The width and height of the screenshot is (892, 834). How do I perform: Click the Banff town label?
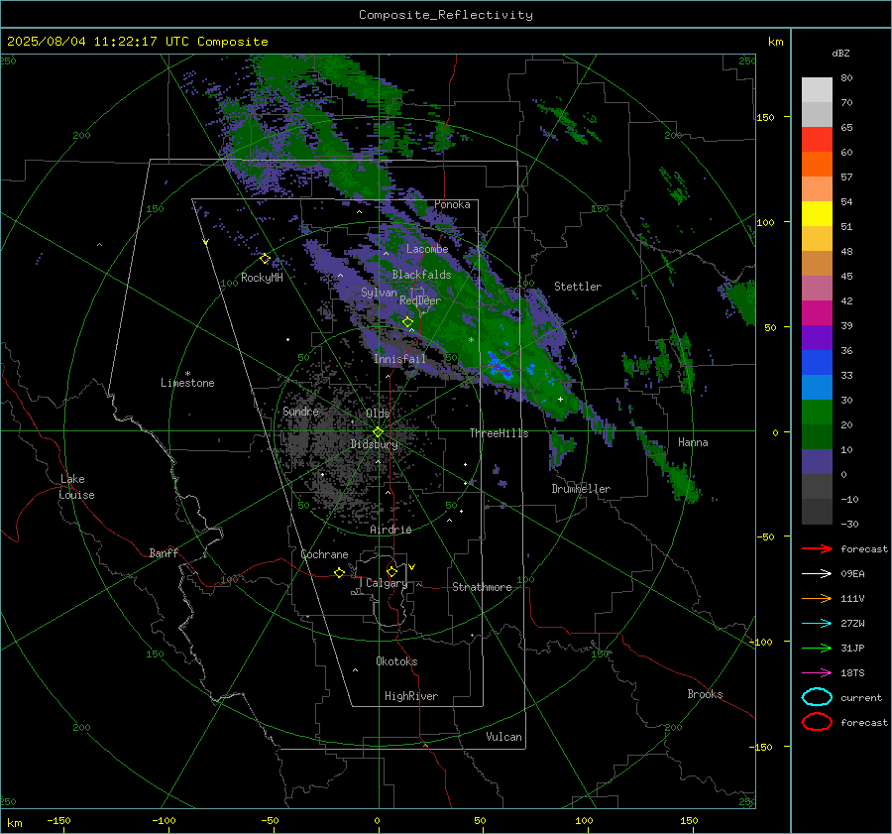tap(164, 553)
